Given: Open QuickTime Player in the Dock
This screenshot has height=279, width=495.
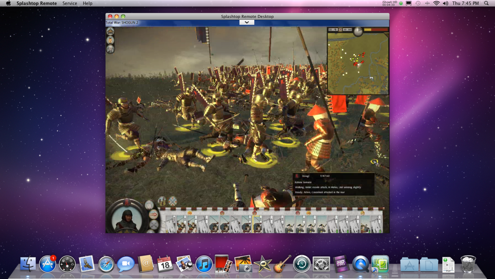Looking at the screenshot, I should [360, 264].
